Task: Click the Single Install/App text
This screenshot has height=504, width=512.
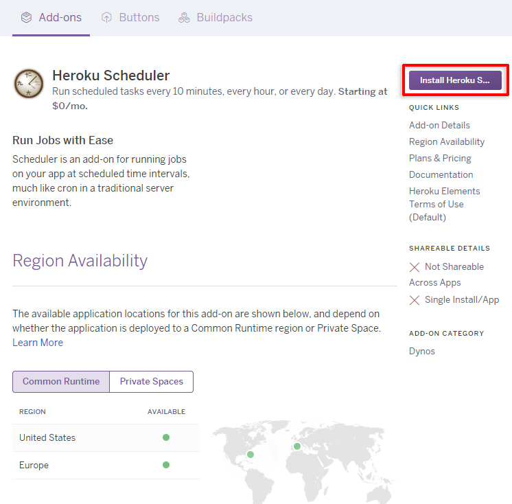Action: (462, 300)
